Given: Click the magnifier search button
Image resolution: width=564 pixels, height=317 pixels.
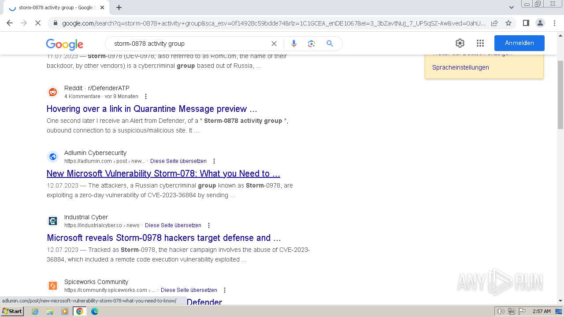Looking at the screenshot, I should coord(330,44).
